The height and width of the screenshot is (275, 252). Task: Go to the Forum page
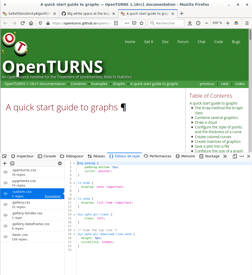183,41
